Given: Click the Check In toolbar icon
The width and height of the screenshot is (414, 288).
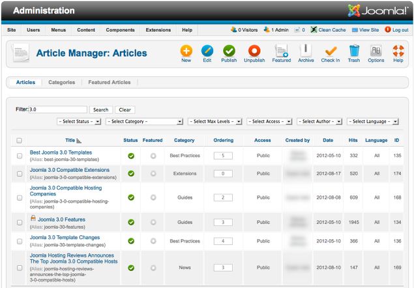Looking at the screenshot, I should click(x=331, y=51).
